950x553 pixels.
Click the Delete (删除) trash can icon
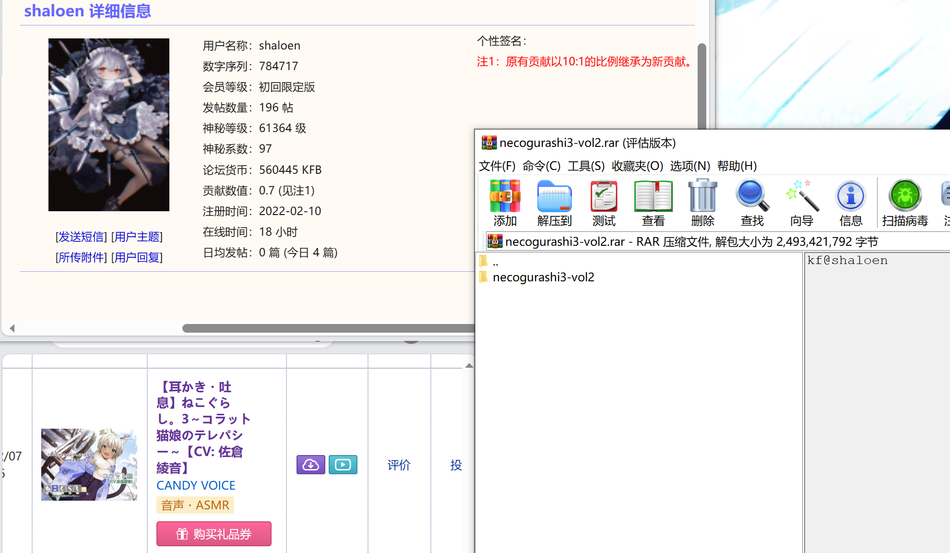(x=702, y=195)
